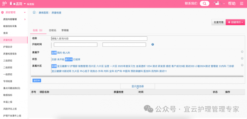Open 一级质控 in the sidebar
Image resolution: width=247 pixels, height=119 pixels.
(8, 74)
